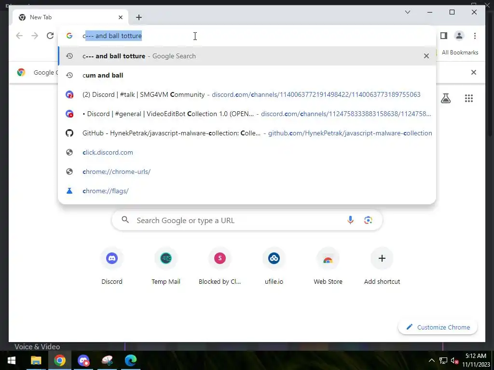Open the muted volume tray icon
Image resolution: width=494 pixels, height=370 pixels.
(454, 360)
